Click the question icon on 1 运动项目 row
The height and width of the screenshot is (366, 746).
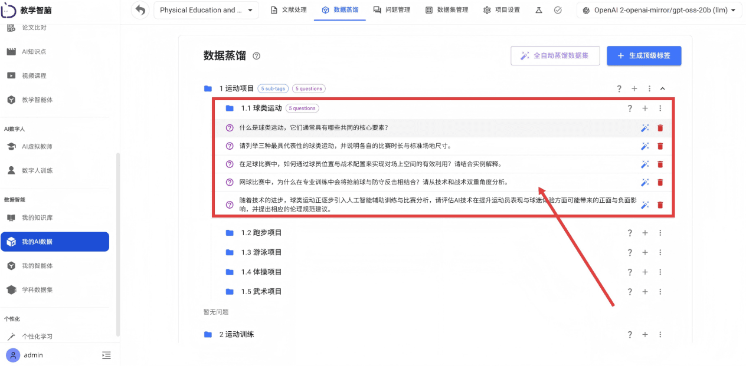click(x=619, y=88)
